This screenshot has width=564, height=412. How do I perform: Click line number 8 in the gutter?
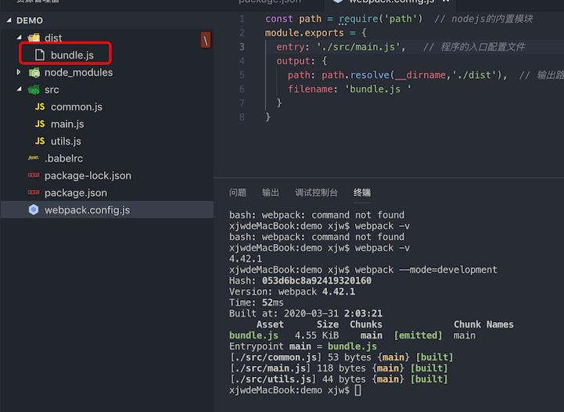(x=242, y=116)
